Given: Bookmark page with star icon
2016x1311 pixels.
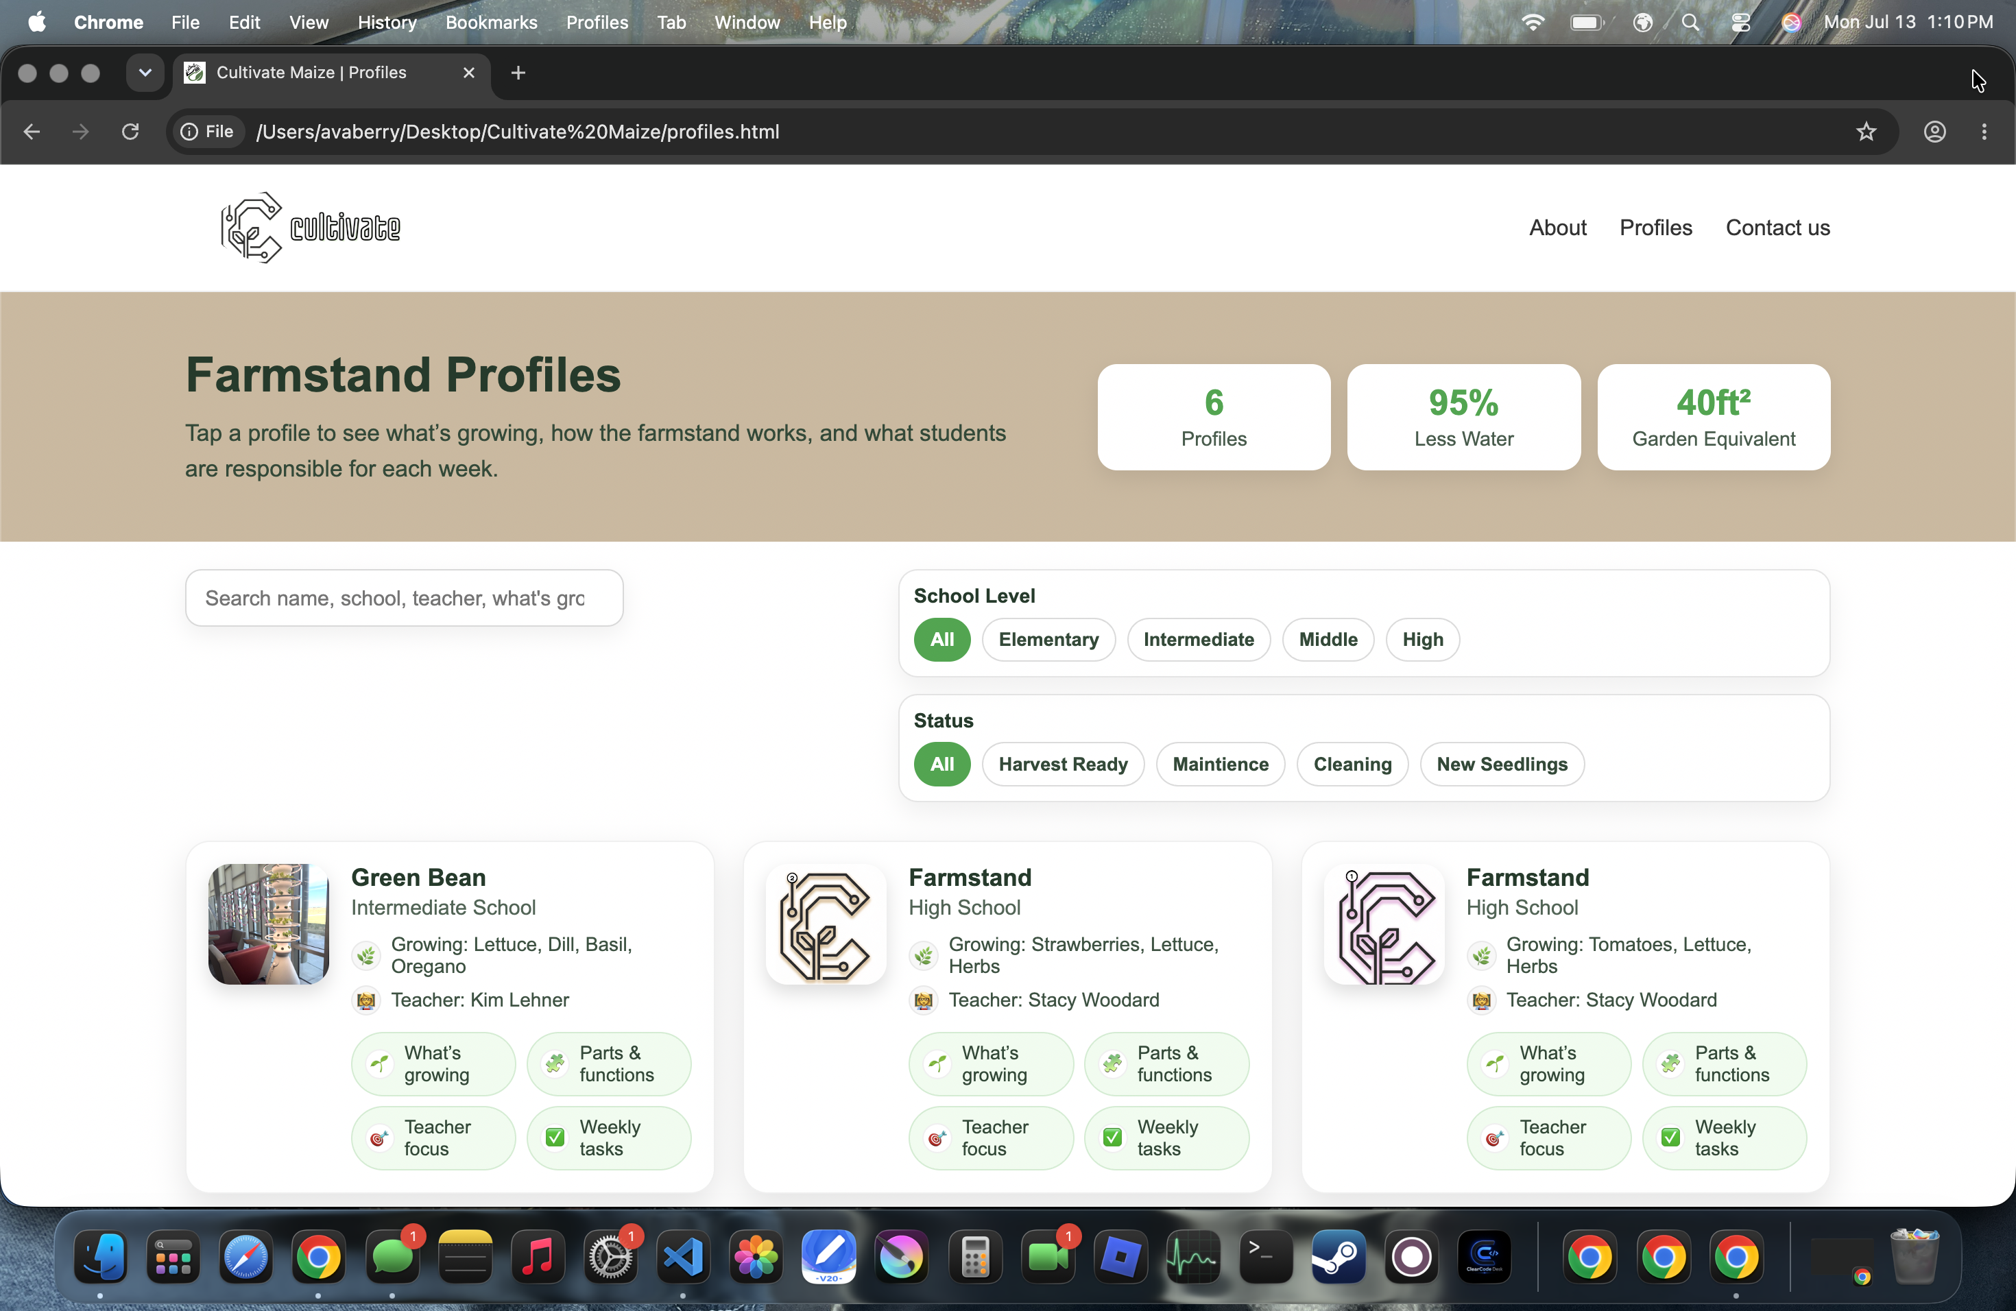Looking at the screenshot, I should tap(1866, 132).
